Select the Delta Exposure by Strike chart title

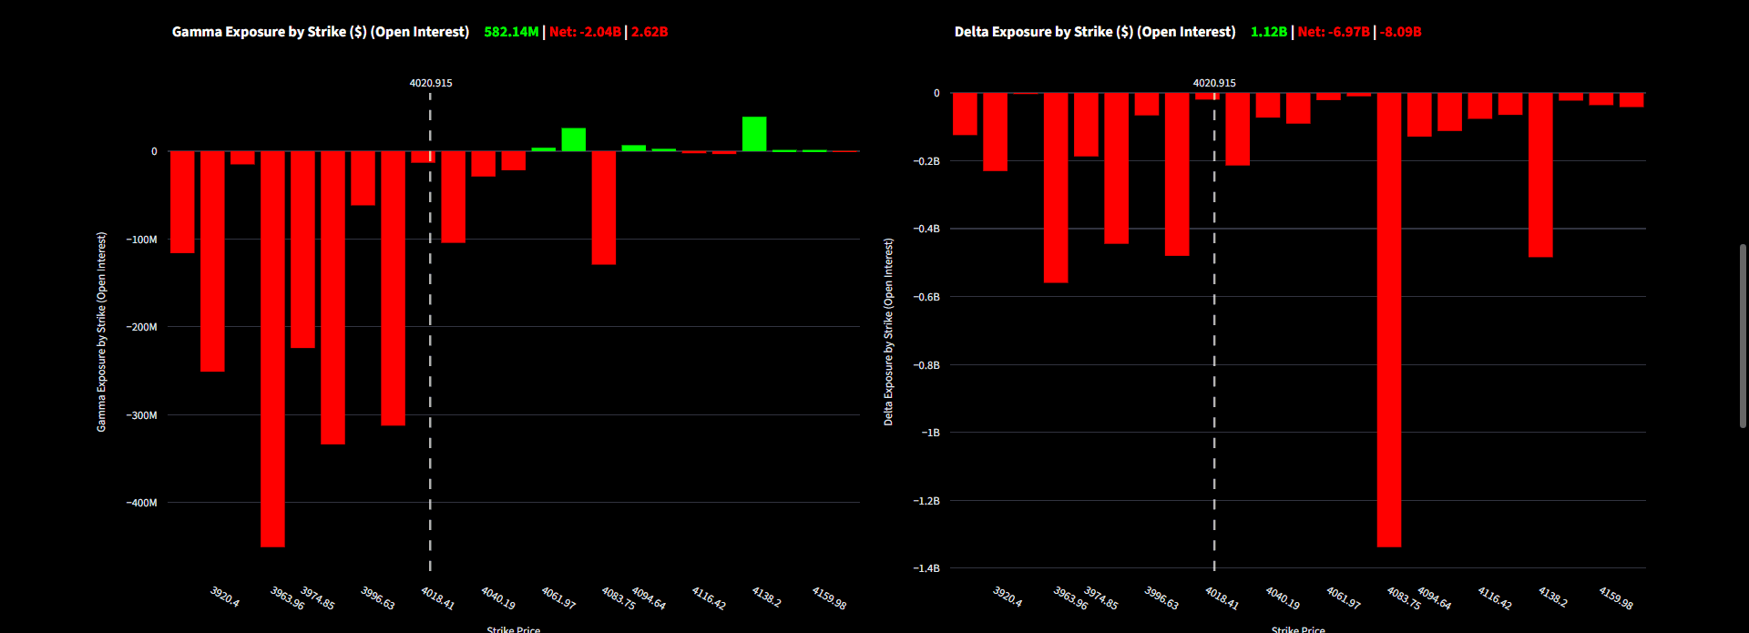1095,32
